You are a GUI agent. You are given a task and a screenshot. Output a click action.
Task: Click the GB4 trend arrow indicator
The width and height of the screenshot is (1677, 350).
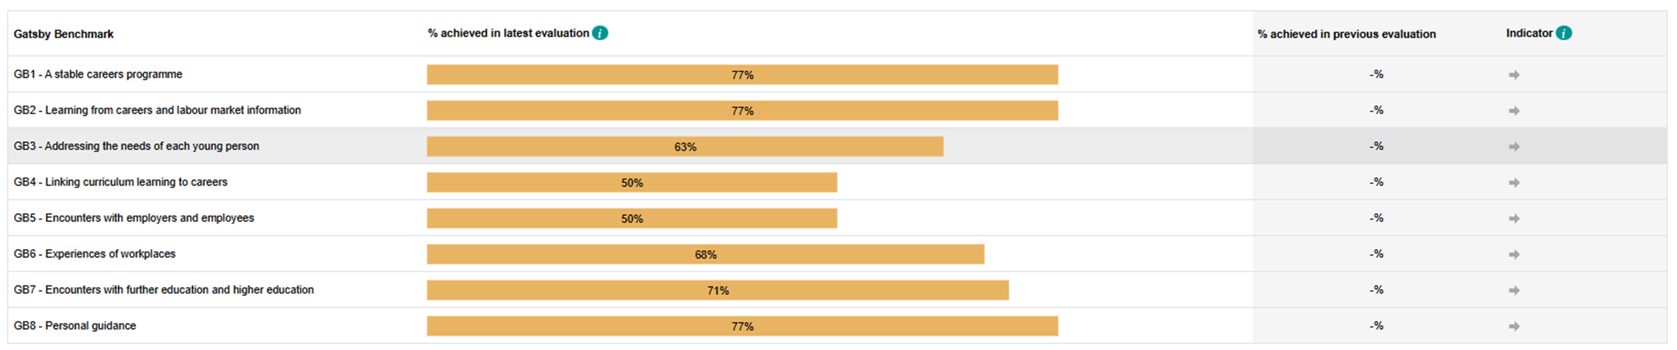[x=1514, y=183]
